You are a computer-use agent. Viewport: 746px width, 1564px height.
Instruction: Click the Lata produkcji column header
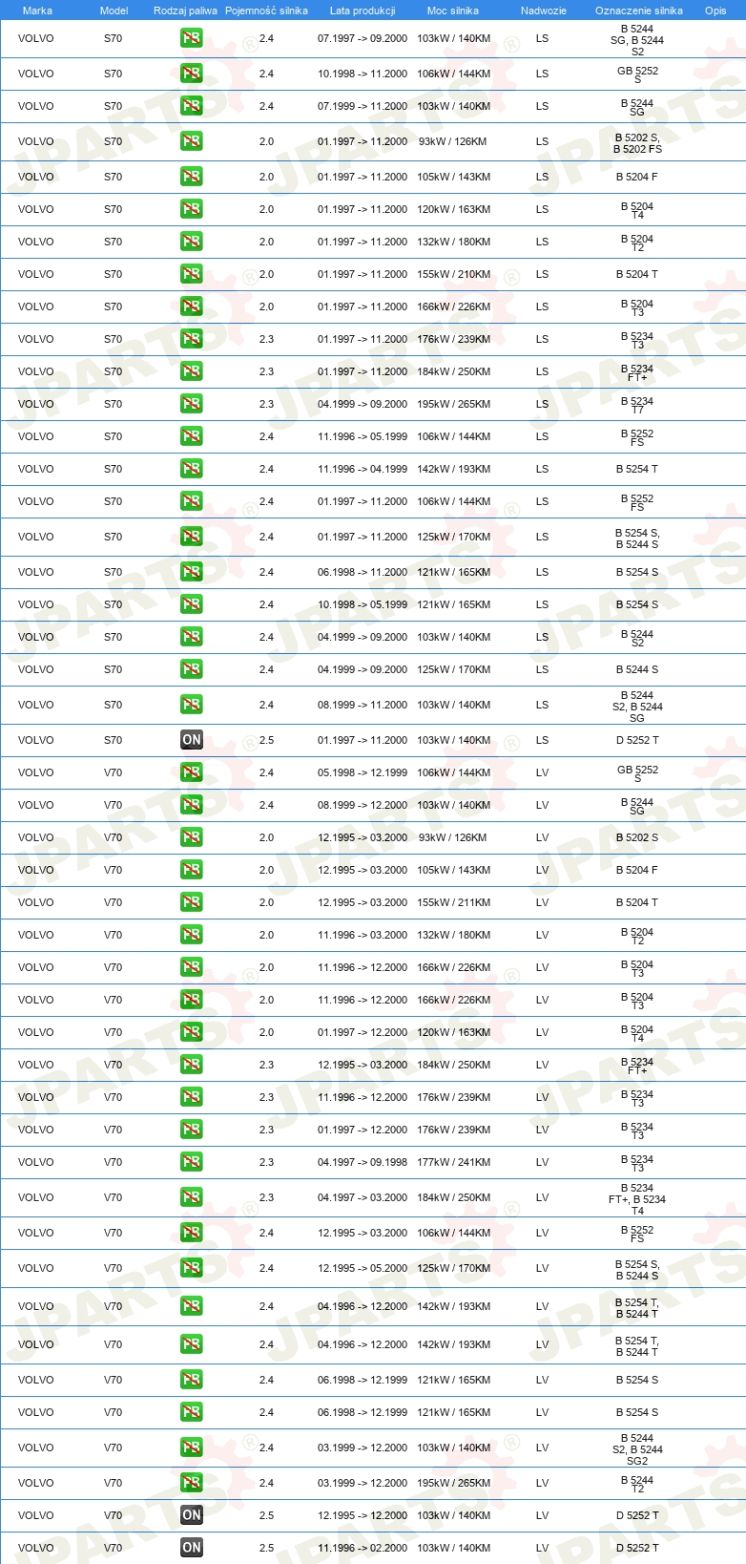point(363,11)
